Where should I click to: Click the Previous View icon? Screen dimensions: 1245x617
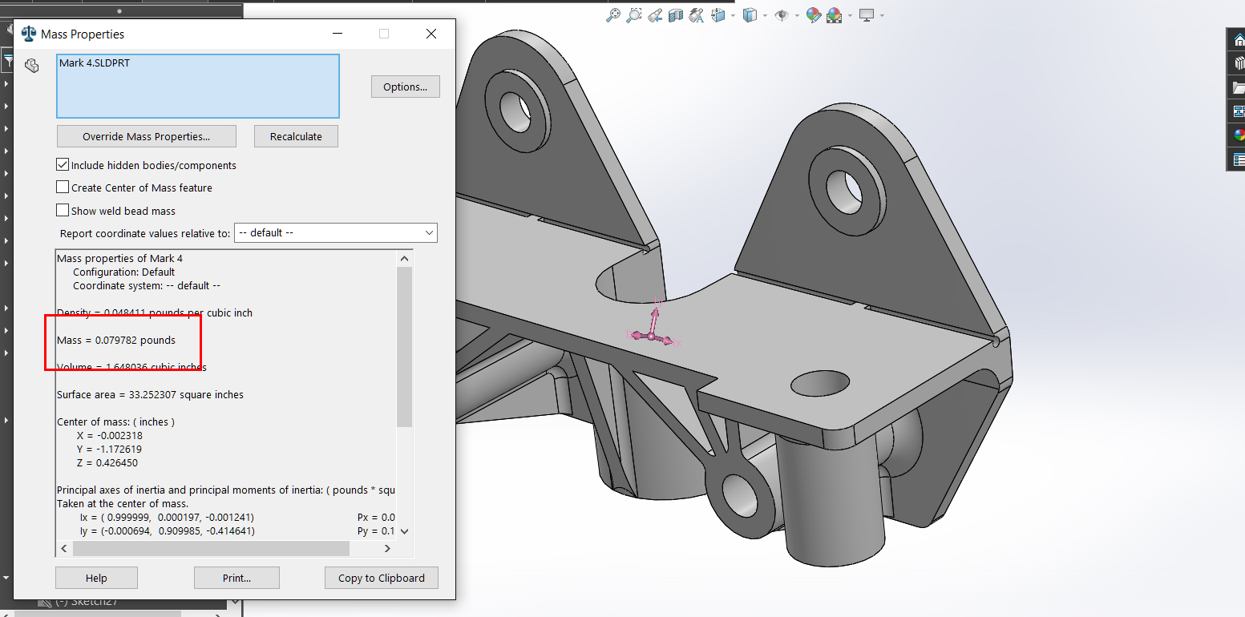coord(655,14)
